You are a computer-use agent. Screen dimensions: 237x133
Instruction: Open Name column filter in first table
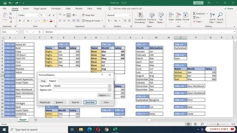pos(56,48)
